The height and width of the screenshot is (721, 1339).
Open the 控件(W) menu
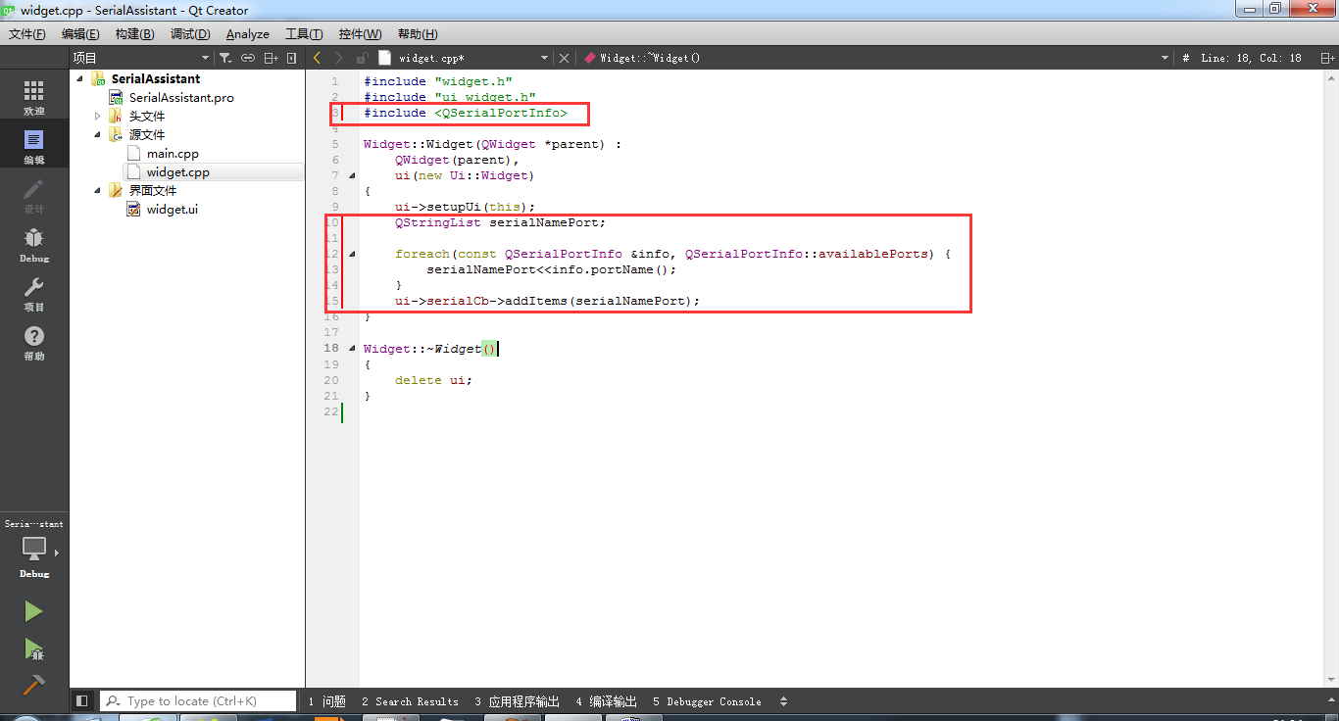tap(360, 34)
